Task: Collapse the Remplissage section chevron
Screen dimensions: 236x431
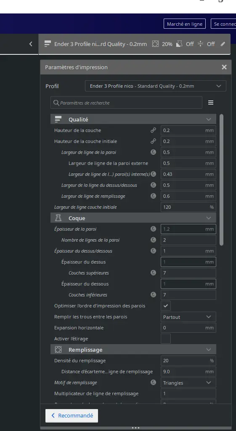Action: tap(209, 350)
